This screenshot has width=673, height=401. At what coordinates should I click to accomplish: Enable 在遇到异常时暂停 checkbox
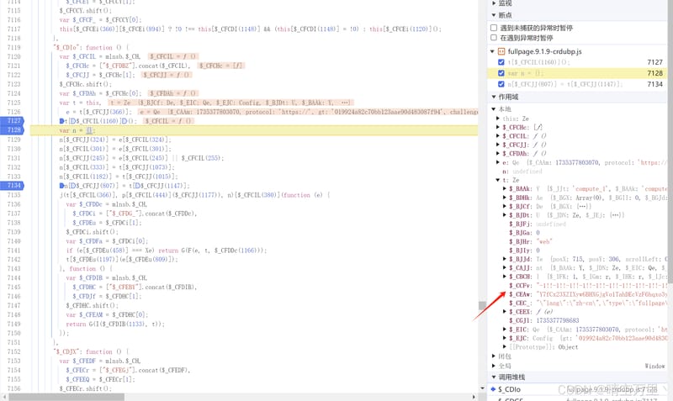[494, 38]
